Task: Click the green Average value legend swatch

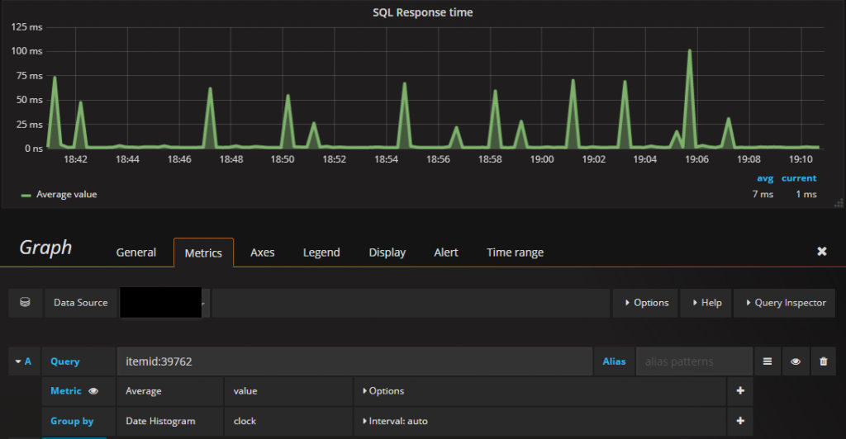Action: point(26,196)
